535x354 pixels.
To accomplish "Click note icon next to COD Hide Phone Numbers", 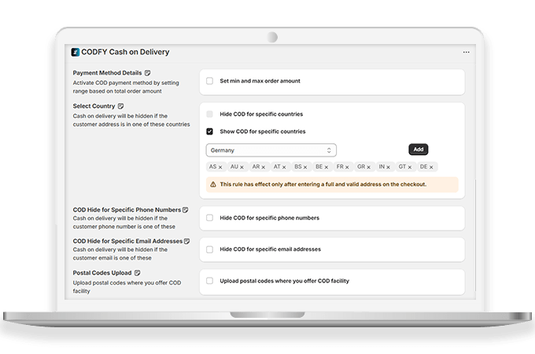I will (x=186, y=210).
